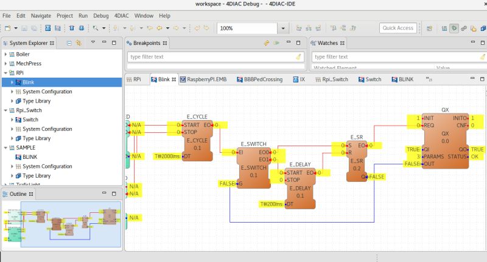487x262 pixels.
Task: Click the Last Edit Location arrow icon
Action: click(x=149, y=28)
